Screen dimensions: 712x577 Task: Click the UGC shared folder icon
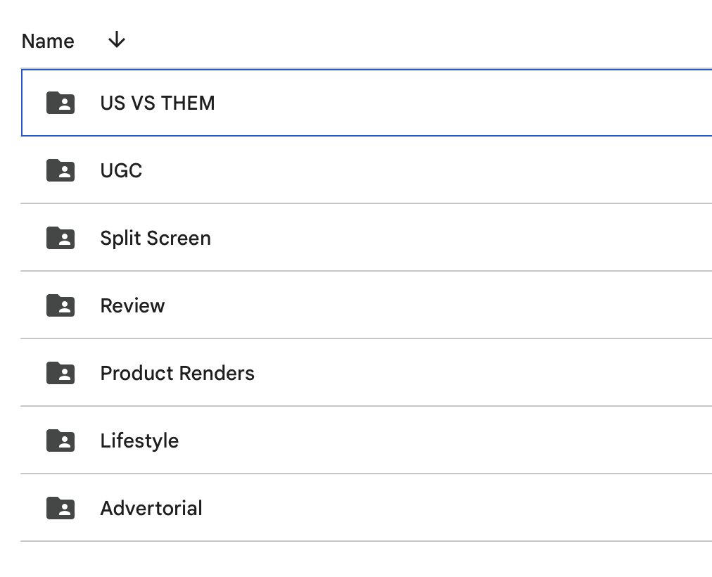point(61,170)
